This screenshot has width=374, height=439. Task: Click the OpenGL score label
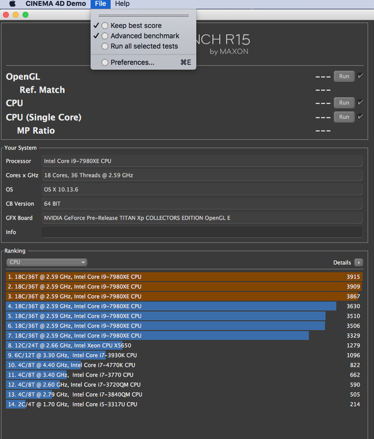click(x=23, y=76)
